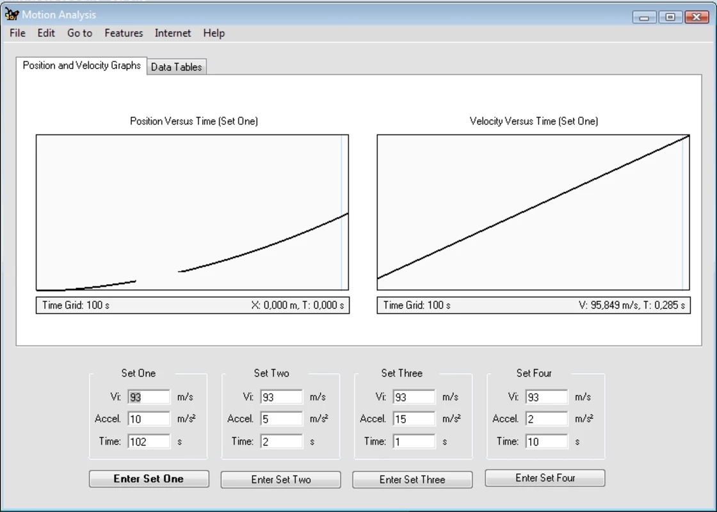717x512 pixels.
Task: Focus the Set One Accel. field
Action: click(x=149, y=419)
